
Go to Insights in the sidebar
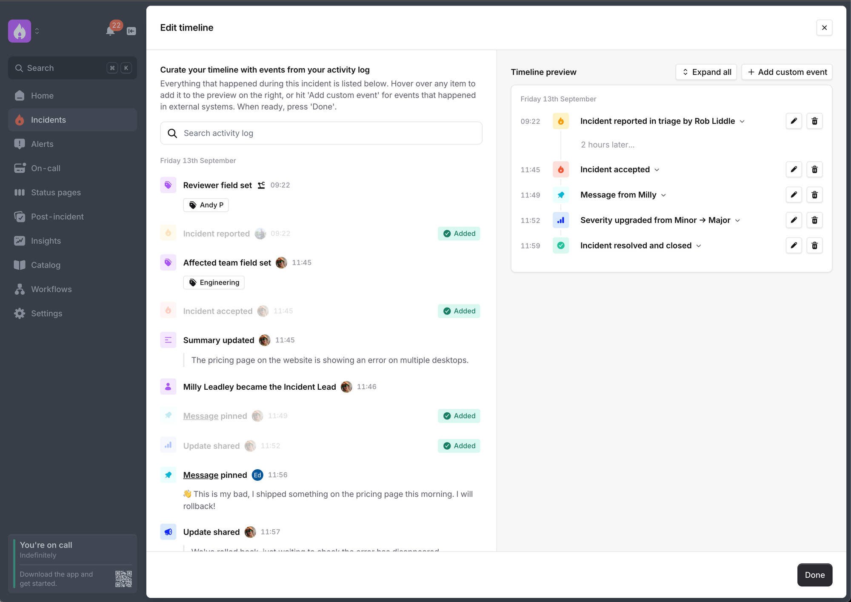point(46,241)
